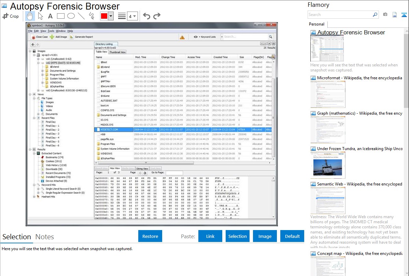
Task: Click the red color swatch
Action: click(104, 16)
